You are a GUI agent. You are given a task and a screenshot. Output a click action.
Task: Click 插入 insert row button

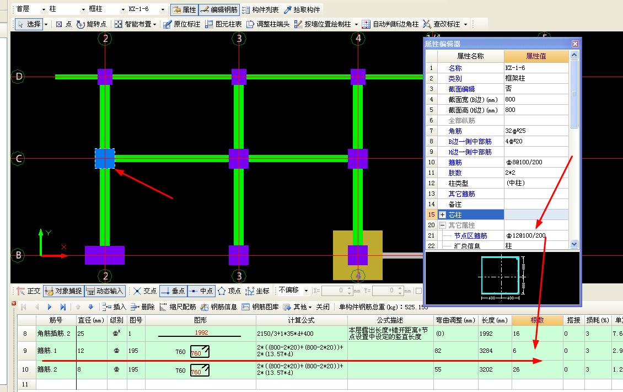coord(114,307)
